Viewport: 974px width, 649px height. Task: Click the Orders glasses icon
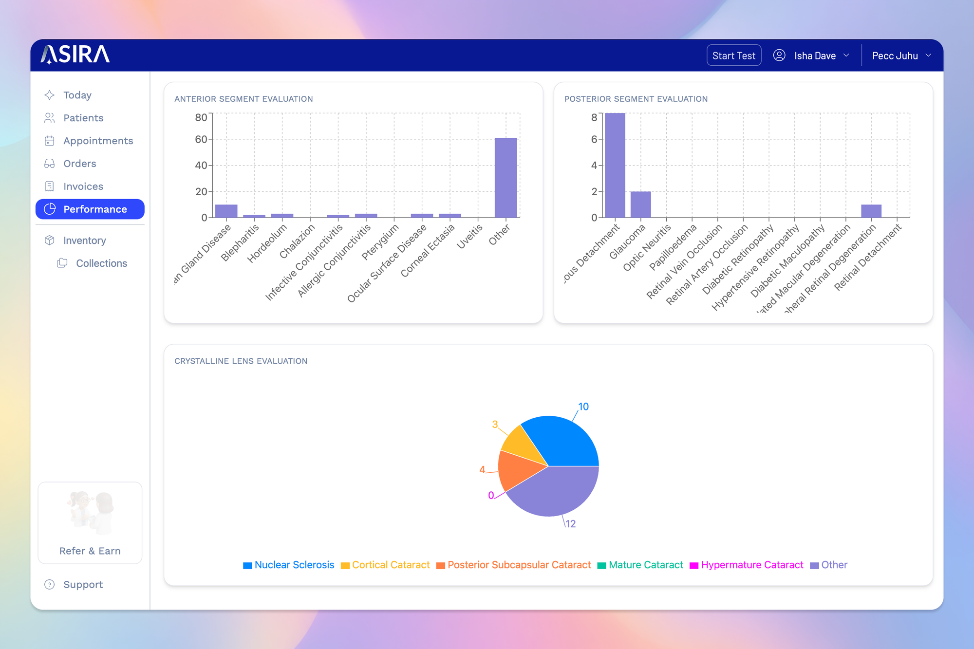[49, 164]
